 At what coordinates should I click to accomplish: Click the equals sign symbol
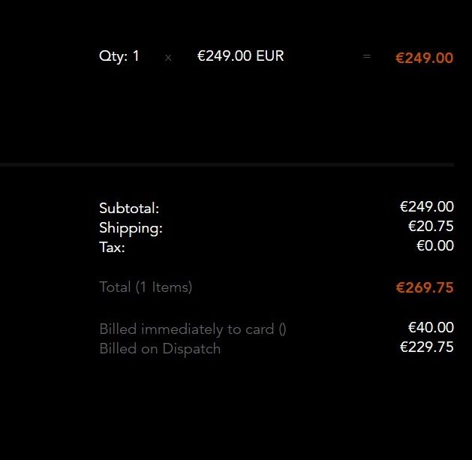367,56
